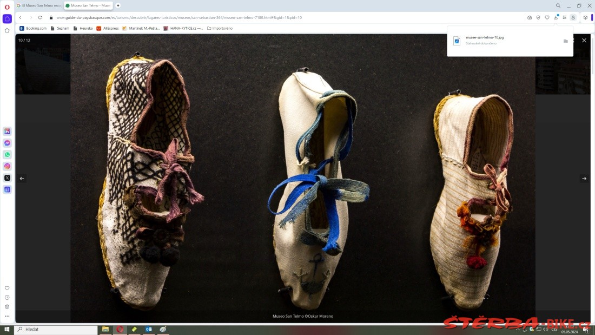Switch CES keyboard language indicator
Image resolution: width=595 pixels, height=335 pixels.
point(554,329)
